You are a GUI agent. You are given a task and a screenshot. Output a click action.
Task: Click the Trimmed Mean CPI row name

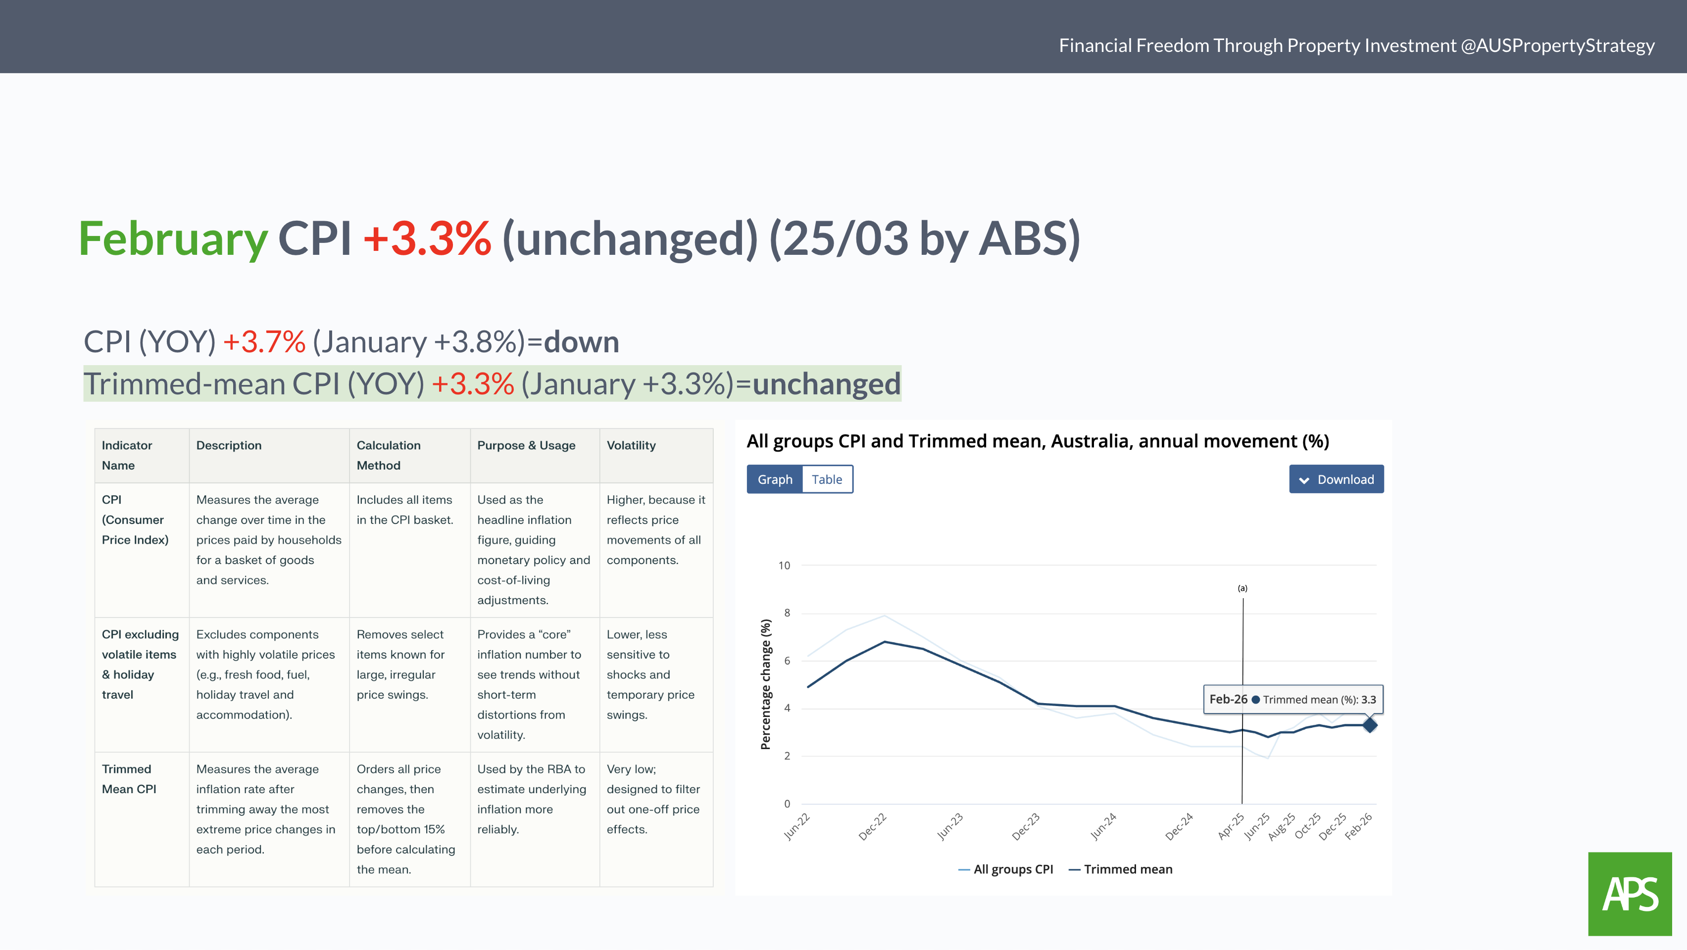pyautogui.click(x=129, y=778)
